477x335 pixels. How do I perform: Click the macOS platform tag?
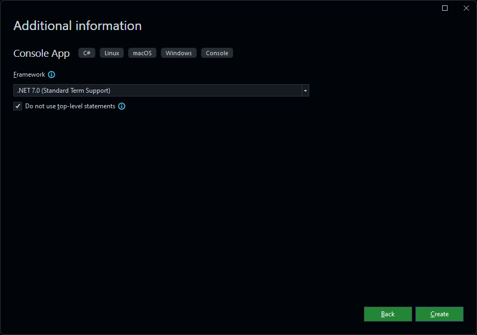click(142, 53)
